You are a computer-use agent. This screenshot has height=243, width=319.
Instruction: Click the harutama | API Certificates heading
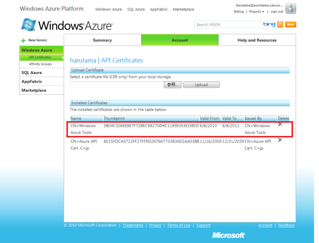[x=106, y=60]
